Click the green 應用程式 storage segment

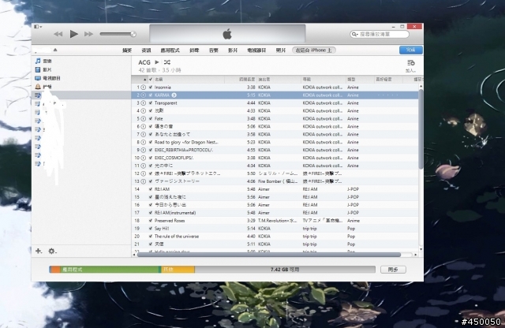[x=110, y=270]
